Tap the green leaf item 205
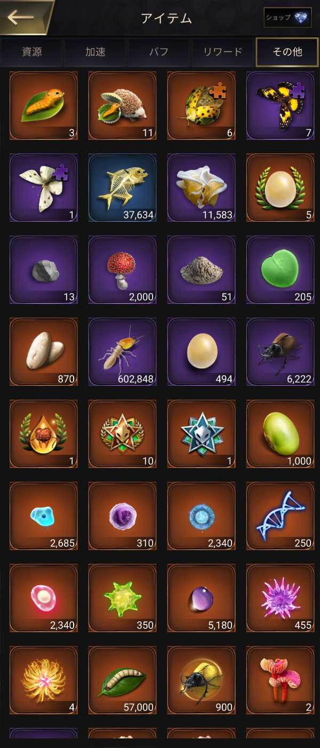Image resolution: width=320 pixels, height=748 pixels. (281, 270)
